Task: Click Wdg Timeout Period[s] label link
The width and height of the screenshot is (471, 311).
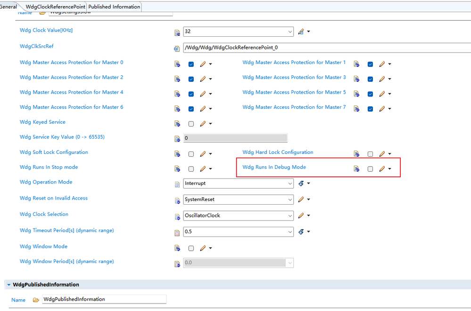Action: coord(66,231)
